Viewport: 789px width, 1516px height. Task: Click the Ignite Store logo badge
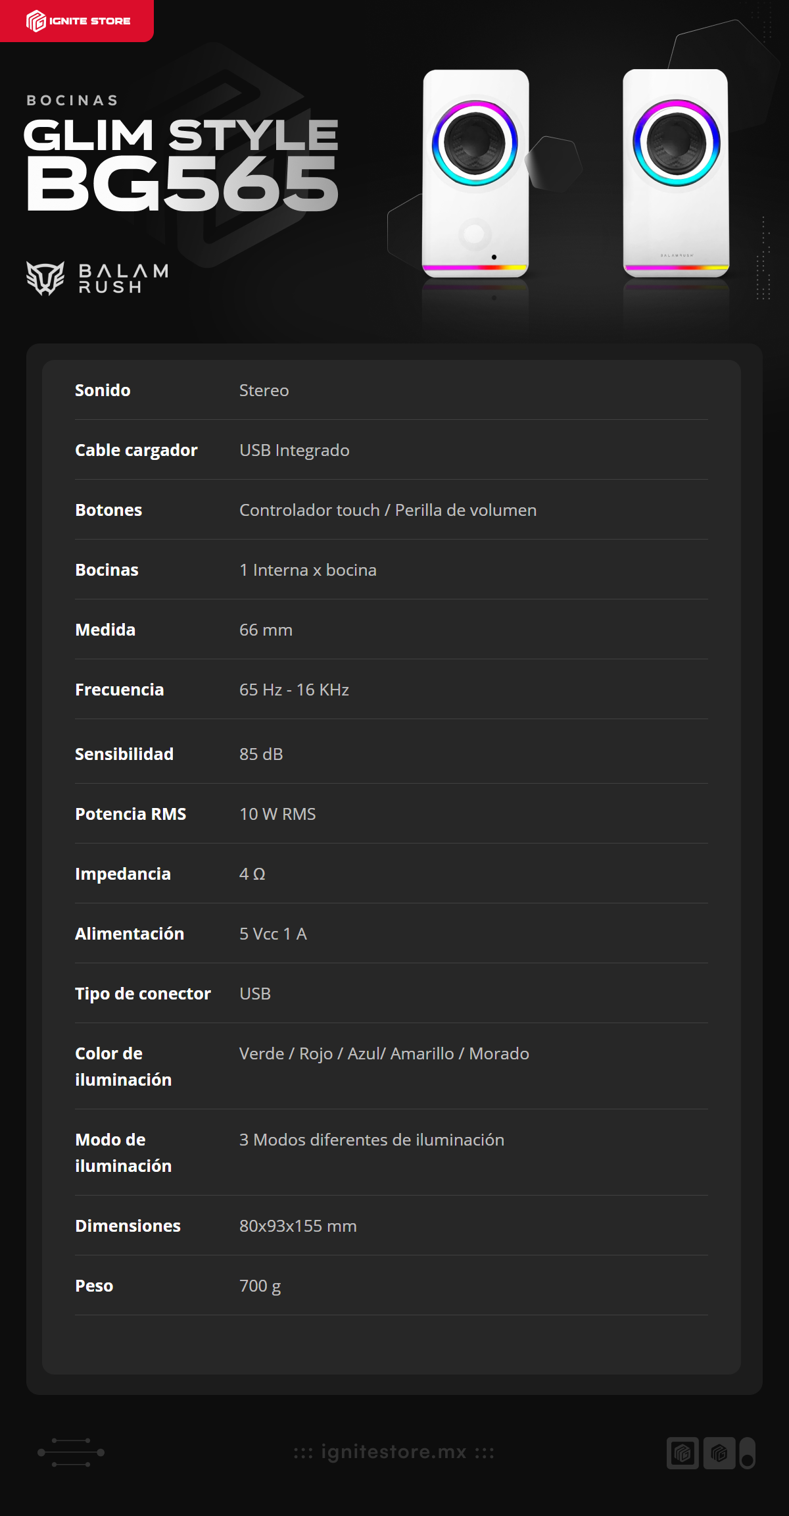click(x=77, y=21)
